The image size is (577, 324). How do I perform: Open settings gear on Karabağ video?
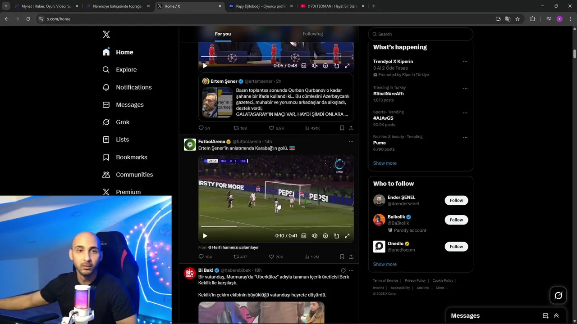click(x=325, y=236)
